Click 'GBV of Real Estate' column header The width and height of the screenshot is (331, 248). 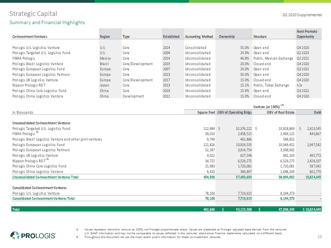[x=281, y=112]
